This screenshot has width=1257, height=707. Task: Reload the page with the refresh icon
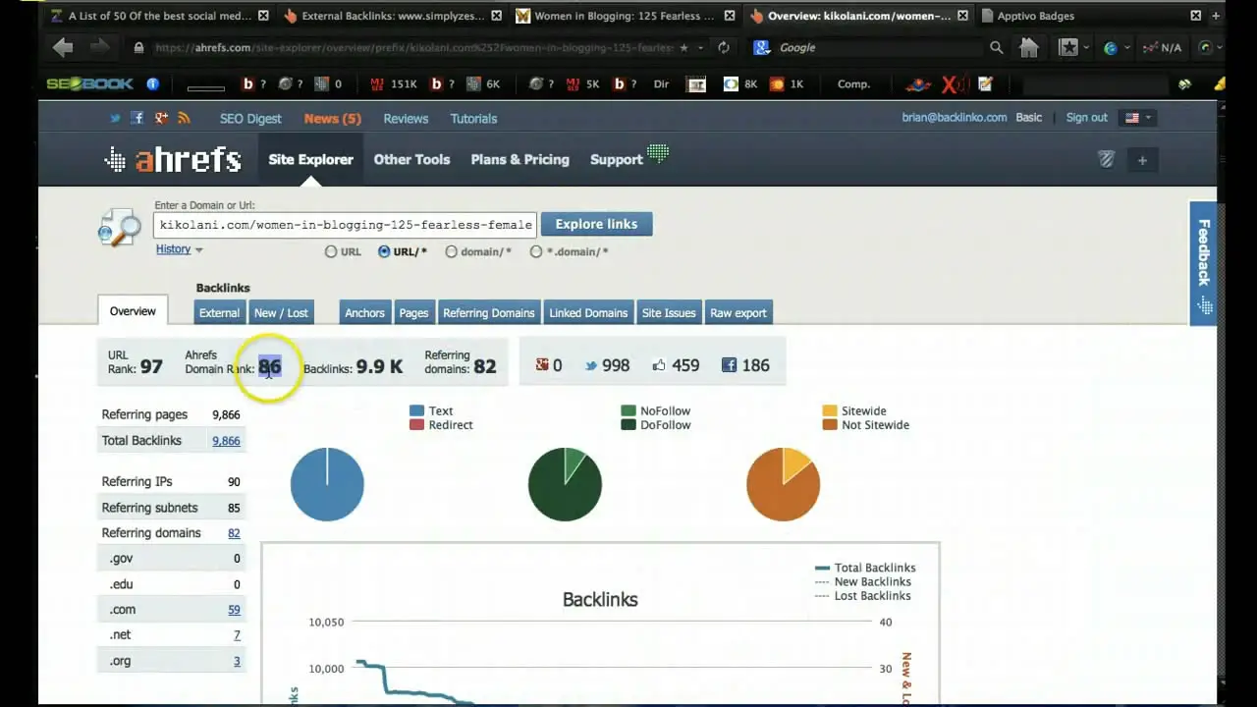click(x=724, y=47)
